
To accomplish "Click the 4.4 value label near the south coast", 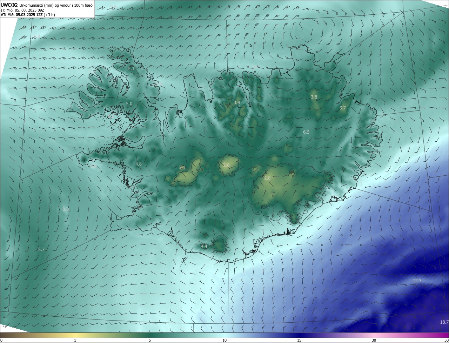I will [x=204, y=247].
